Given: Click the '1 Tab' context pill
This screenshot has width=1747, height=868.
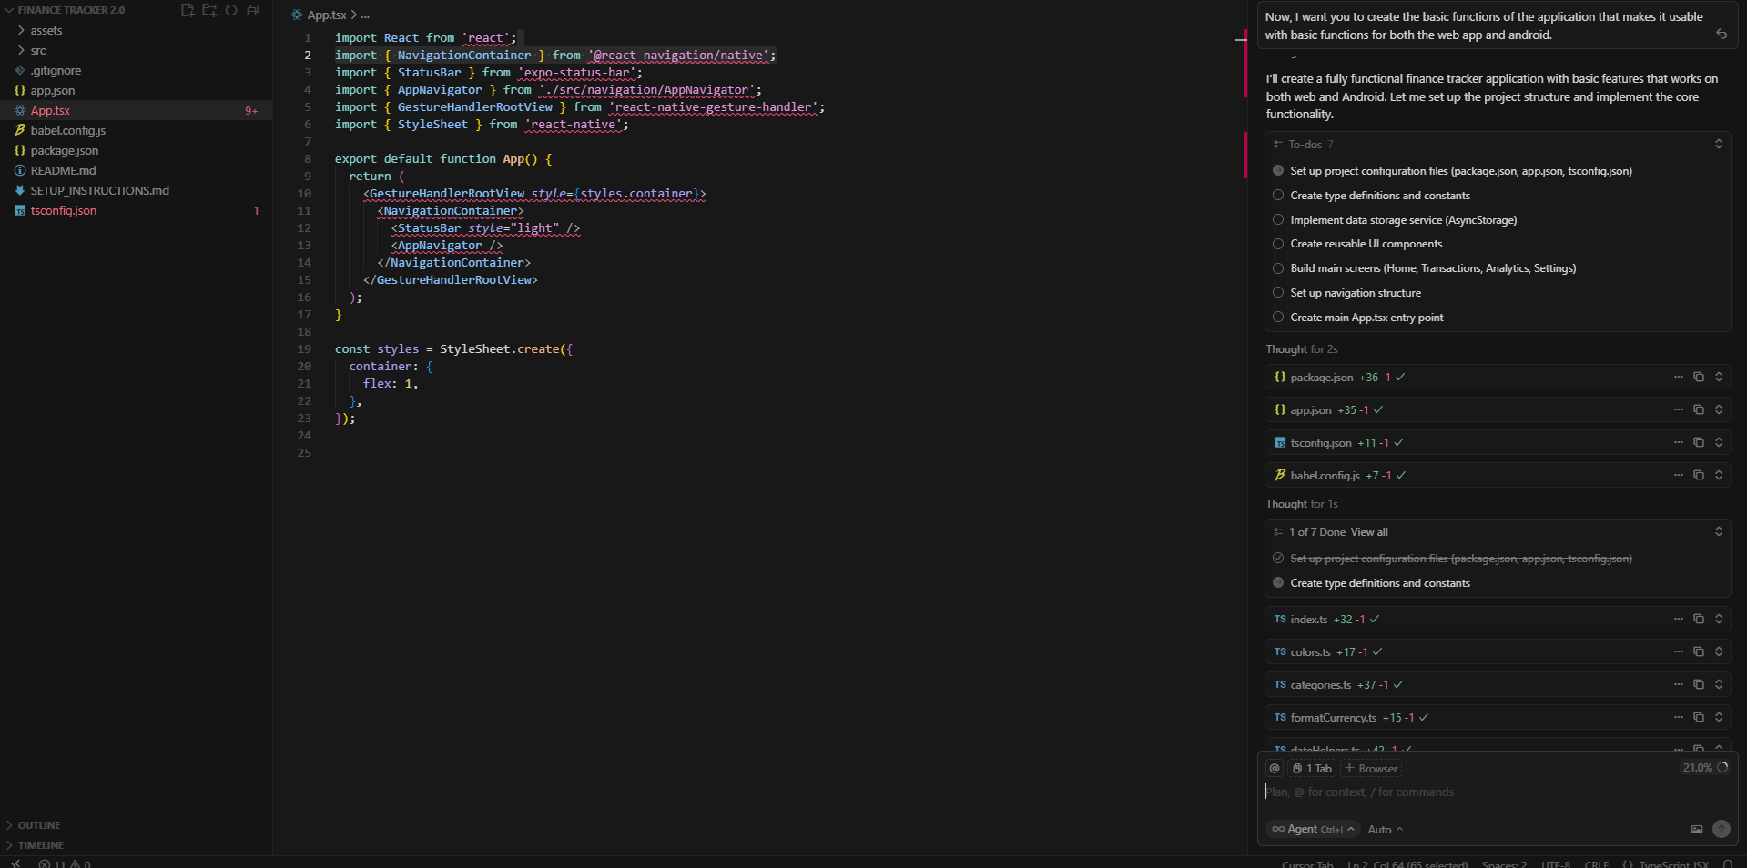Looking at the screenshot, I should pyautogui.click(x=1312, y=768).
